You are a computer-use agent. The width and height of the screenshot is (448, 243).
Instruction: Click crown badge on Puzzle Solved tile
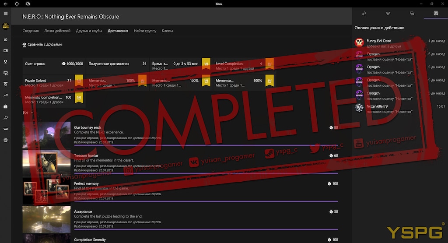[x=79, y=81]
